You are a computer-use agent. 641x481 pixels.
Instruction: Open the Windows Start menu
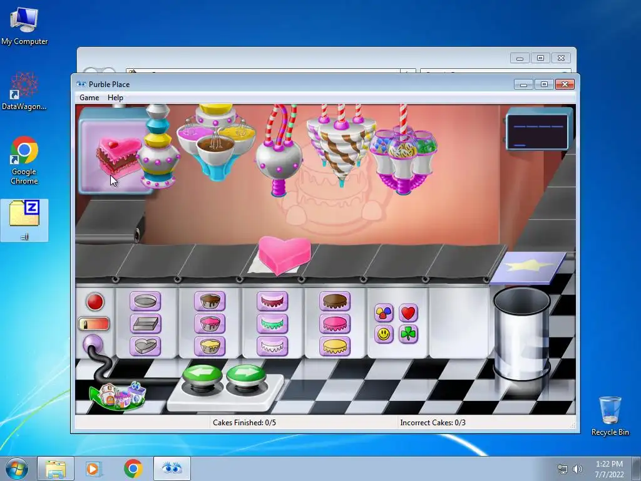(17, 468)
